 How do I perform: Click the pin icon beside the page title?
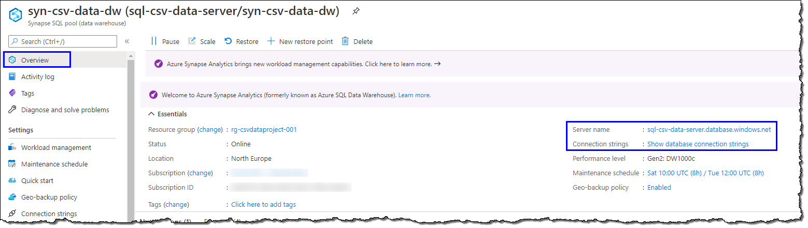(356, 11)
